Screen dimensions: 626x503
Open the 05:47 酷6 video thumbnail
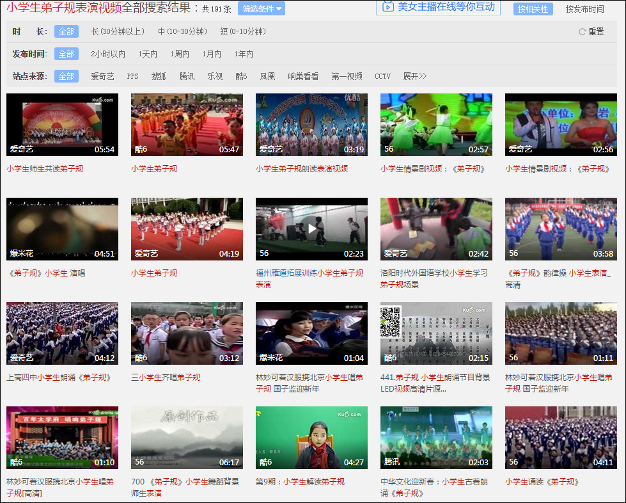(x=187, y=125)
